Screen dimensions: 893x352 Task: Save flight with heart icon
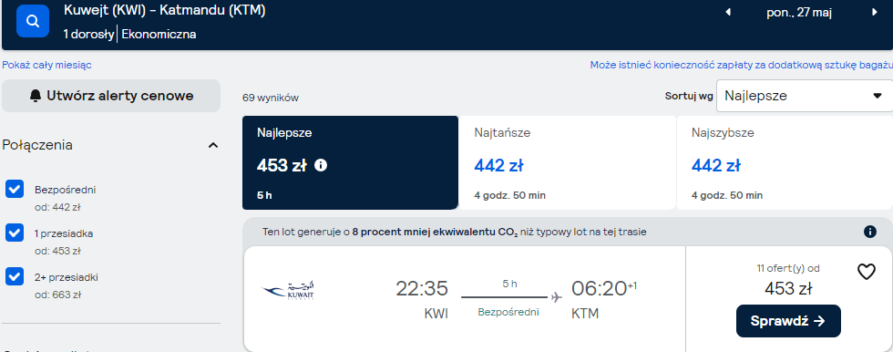point(867,272)
